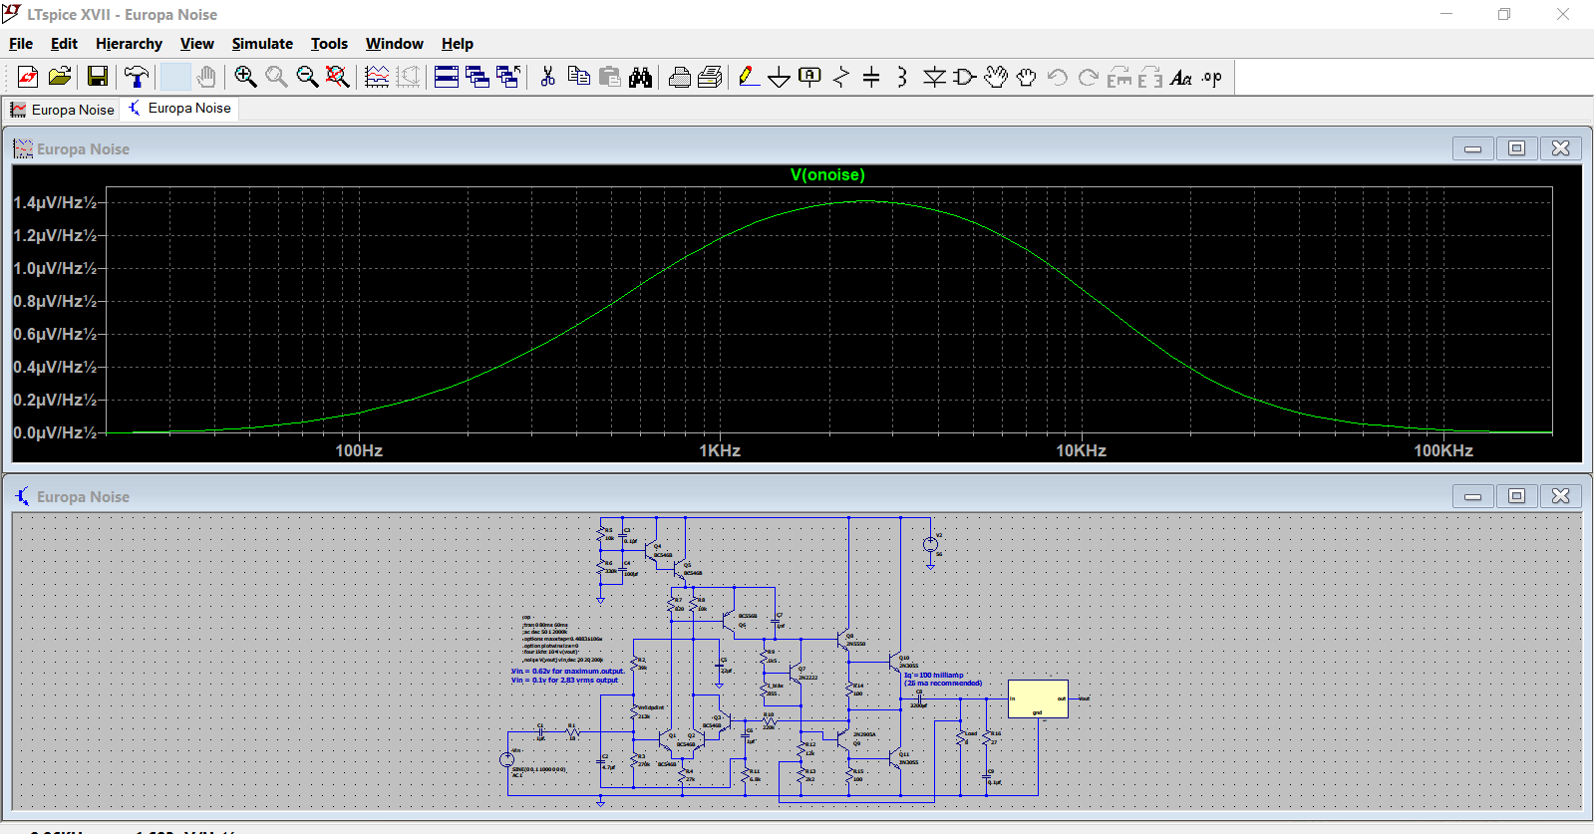Cascade windows using the toolbar icon
1594x834 pixels.
(478, 77)
